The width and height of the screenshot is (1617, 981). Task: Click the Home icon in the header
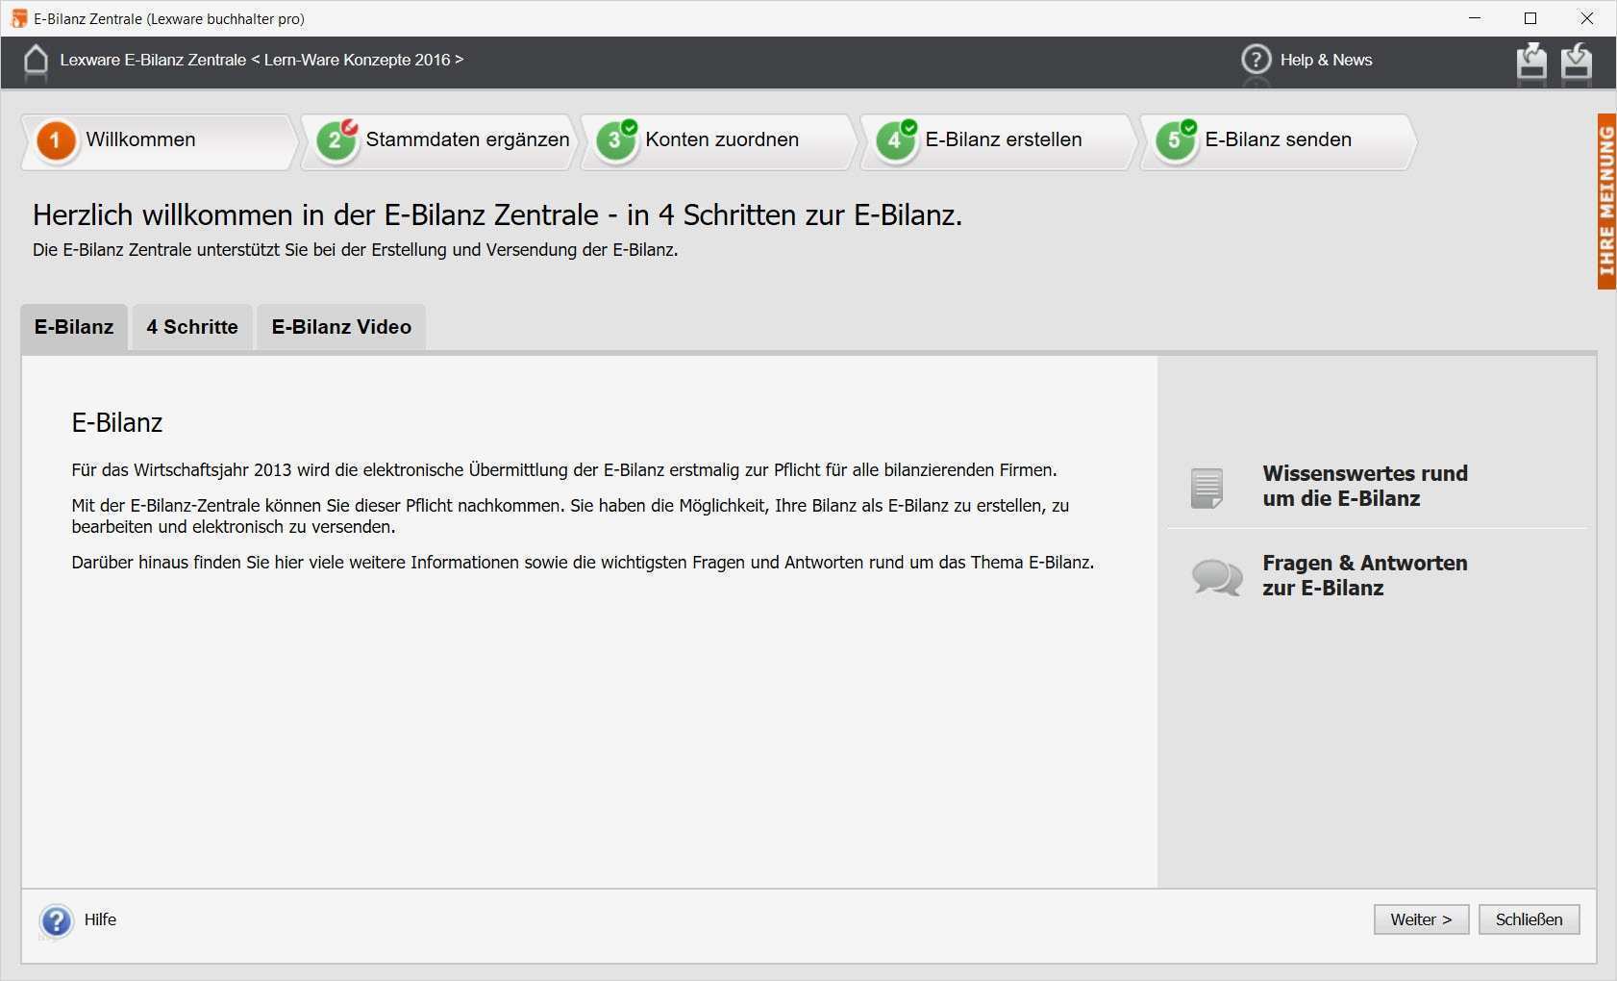(x=37, y=60)
